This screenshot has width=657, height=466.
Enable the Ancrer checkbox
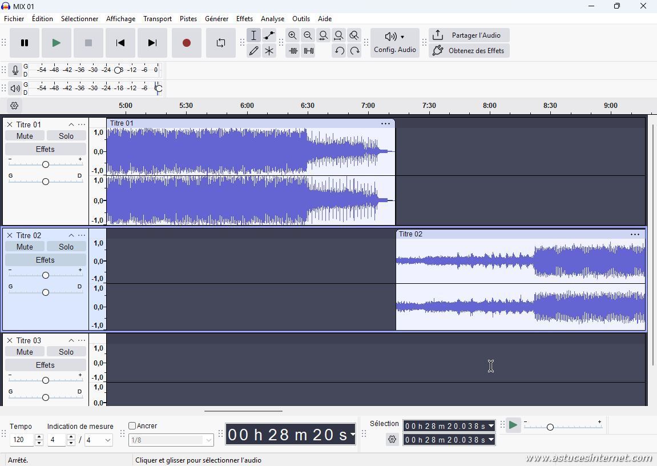click(132, 425)
